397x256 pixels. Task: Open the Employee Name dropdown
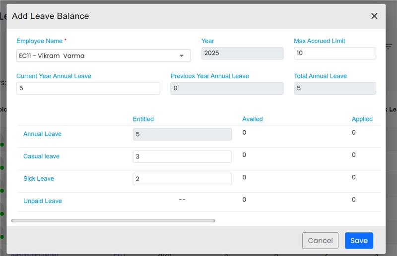click(x=103, y=55)
